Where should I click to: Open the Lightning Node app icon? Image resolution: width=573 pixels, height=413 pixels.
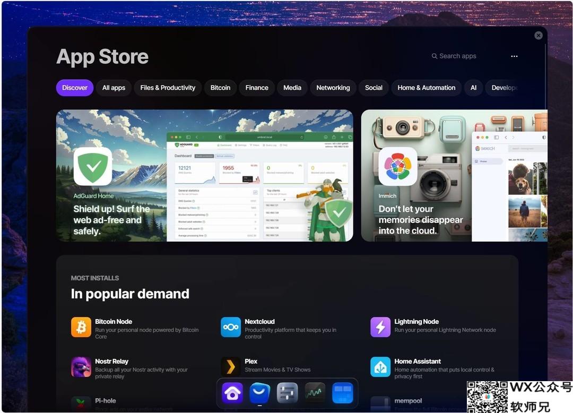point(380,327)
